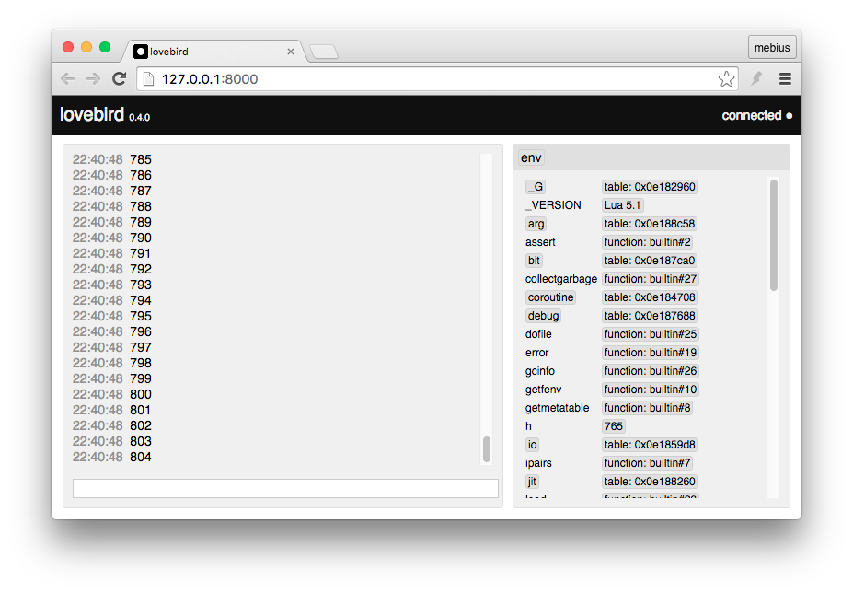853x593 pixels.
Task: Click log line 790
Action: 112,238
